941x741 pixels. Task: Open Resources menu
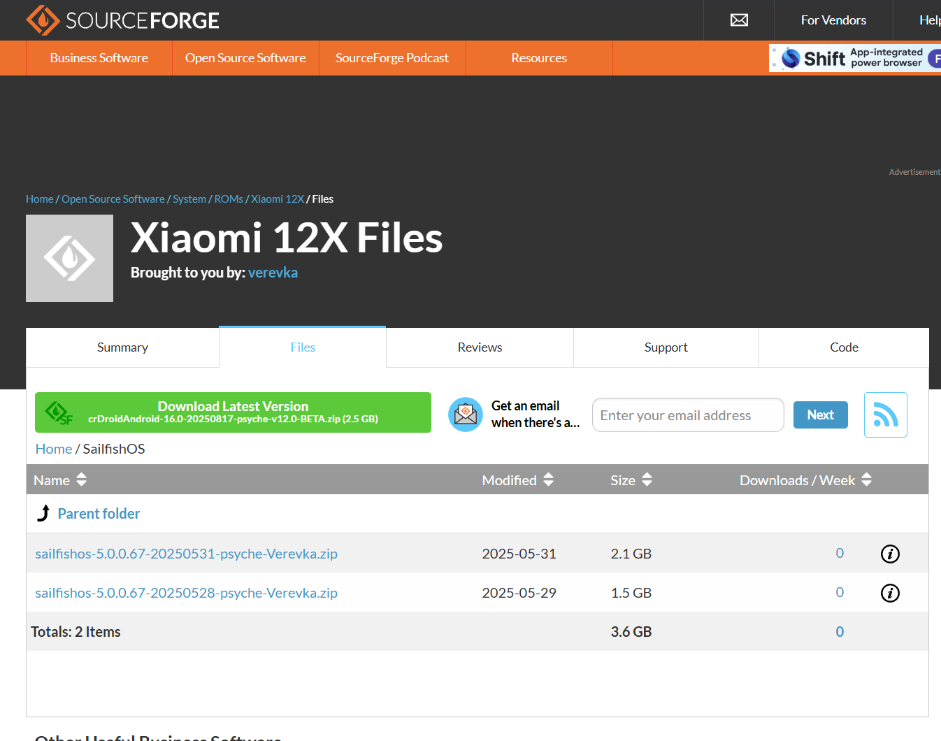(539, 58)
